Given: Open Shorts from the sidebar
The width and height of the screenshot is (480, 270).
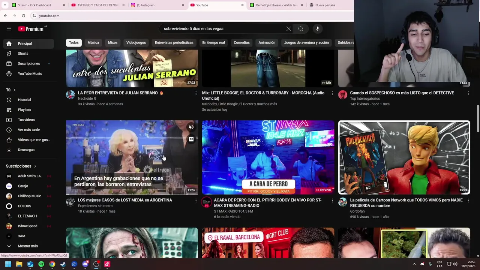Looking at the screenshot, I should (28, 54).
